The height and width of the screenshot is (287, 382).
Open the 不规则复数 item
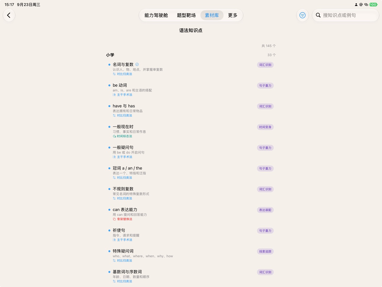coord(191,193)
